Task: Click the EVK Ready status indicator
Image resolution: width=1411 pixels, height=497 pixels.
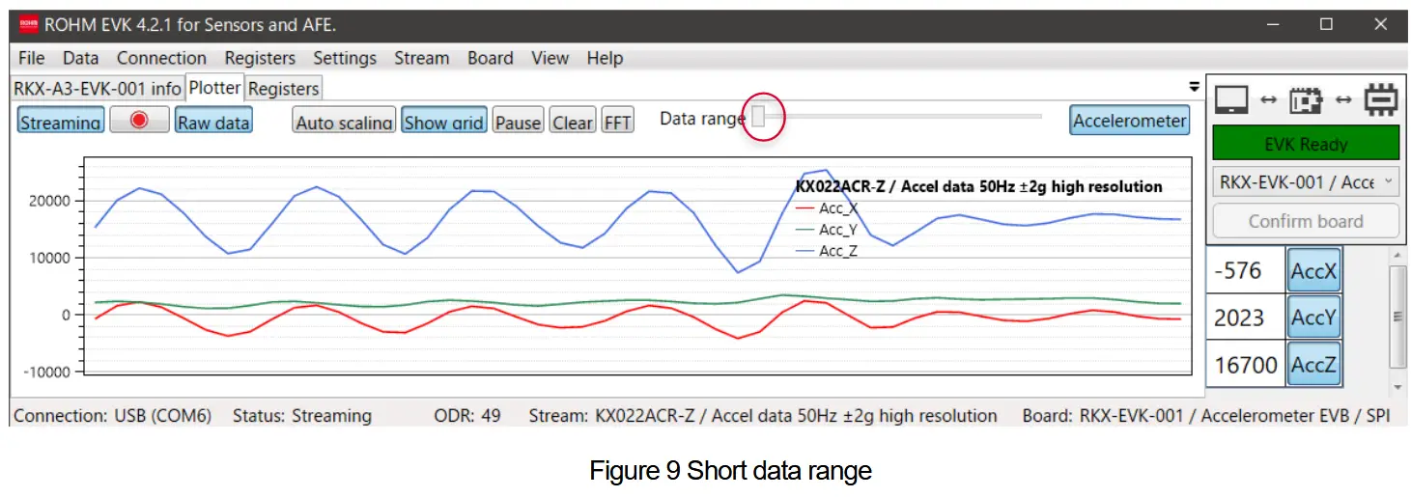Action: click(1305, 144)
